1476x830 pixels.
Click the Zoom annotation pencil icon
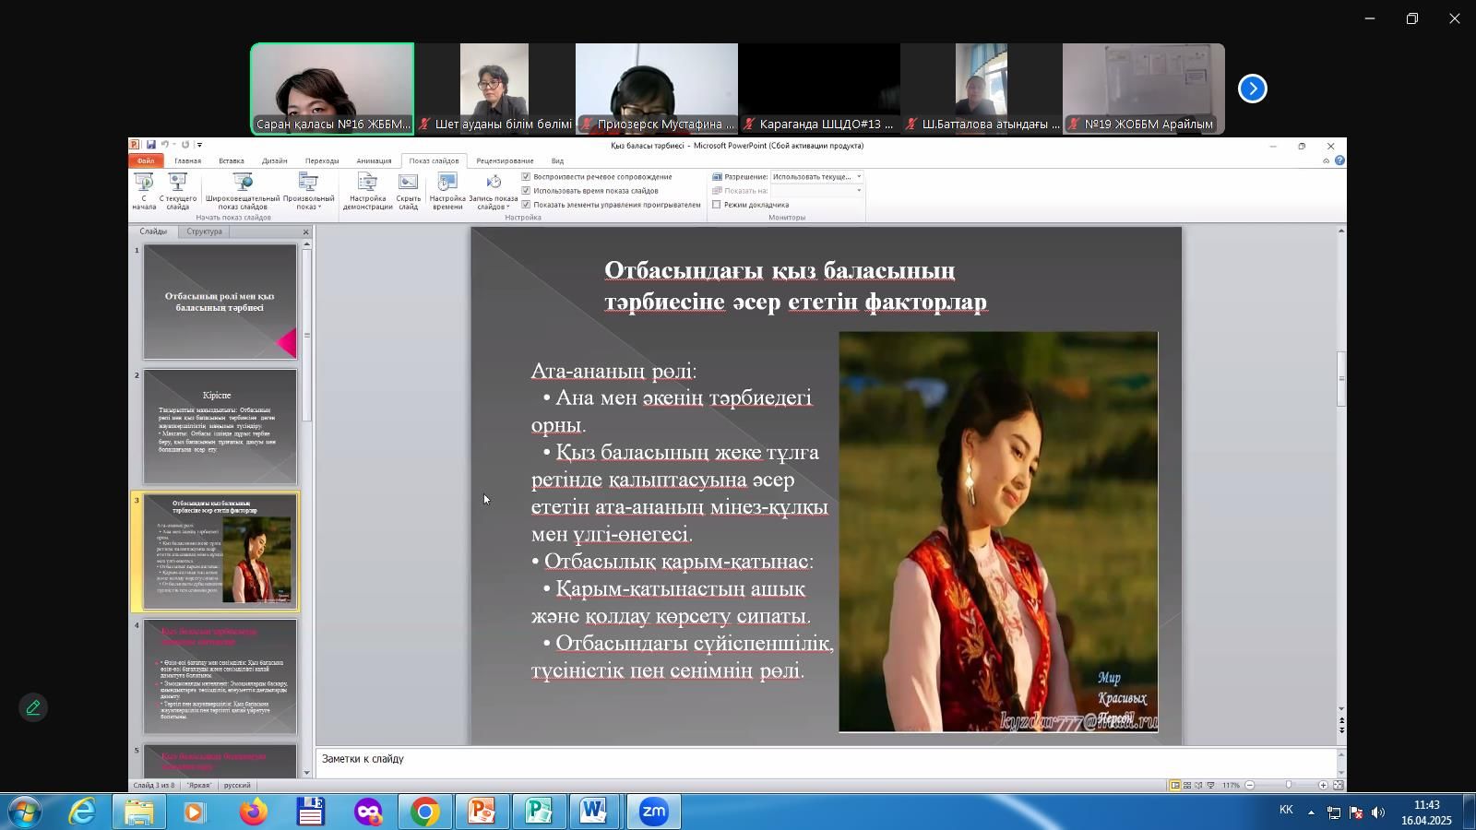click(33, 708)
